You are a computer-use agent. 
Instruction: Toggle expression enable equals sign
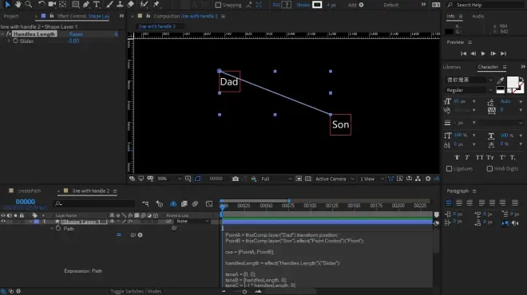(x=119, y=235)
